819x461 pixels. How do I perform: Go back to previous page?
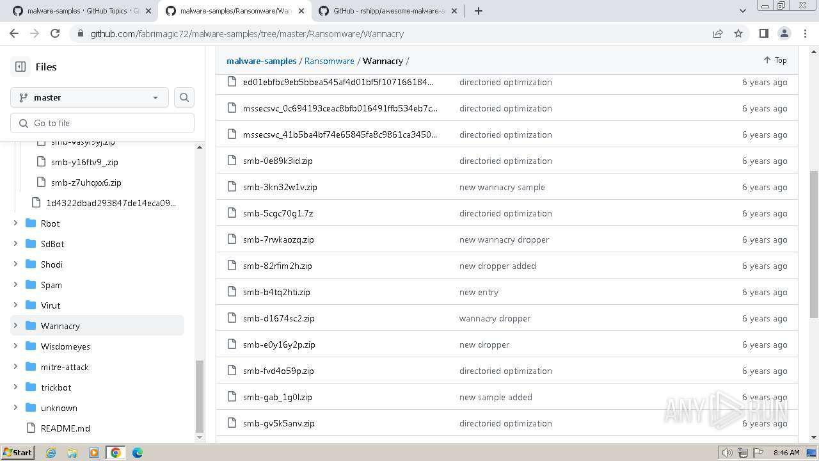(14, 34)
